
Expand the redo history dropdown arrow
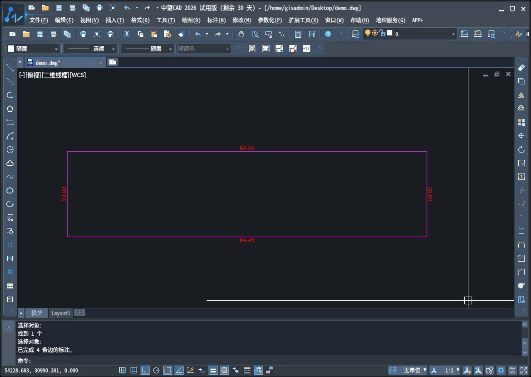[x=227, y=34]
